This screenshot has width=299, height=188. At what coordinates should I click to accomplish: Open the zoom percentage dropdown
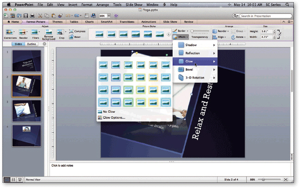click(109, 16)
